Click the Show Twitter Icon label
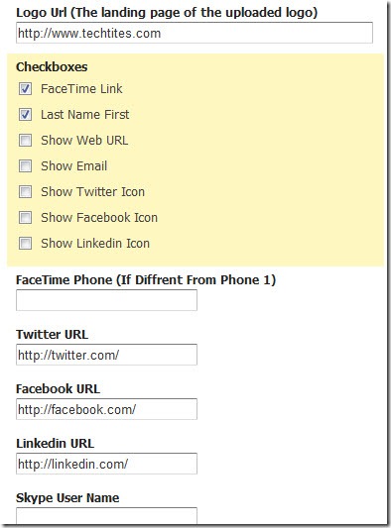The image size is (391, 528). coord(92,192)
